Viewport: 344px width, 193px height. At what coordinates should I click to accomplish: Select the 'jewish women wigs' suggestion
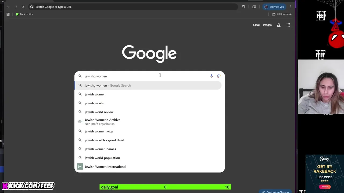(x=148, y=131)
